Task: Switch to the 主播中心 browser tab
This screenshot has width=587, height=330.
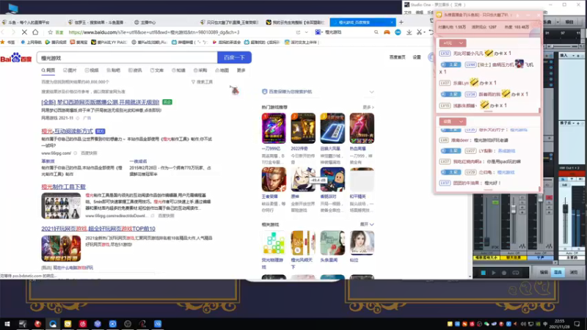Action: [145, 23]
